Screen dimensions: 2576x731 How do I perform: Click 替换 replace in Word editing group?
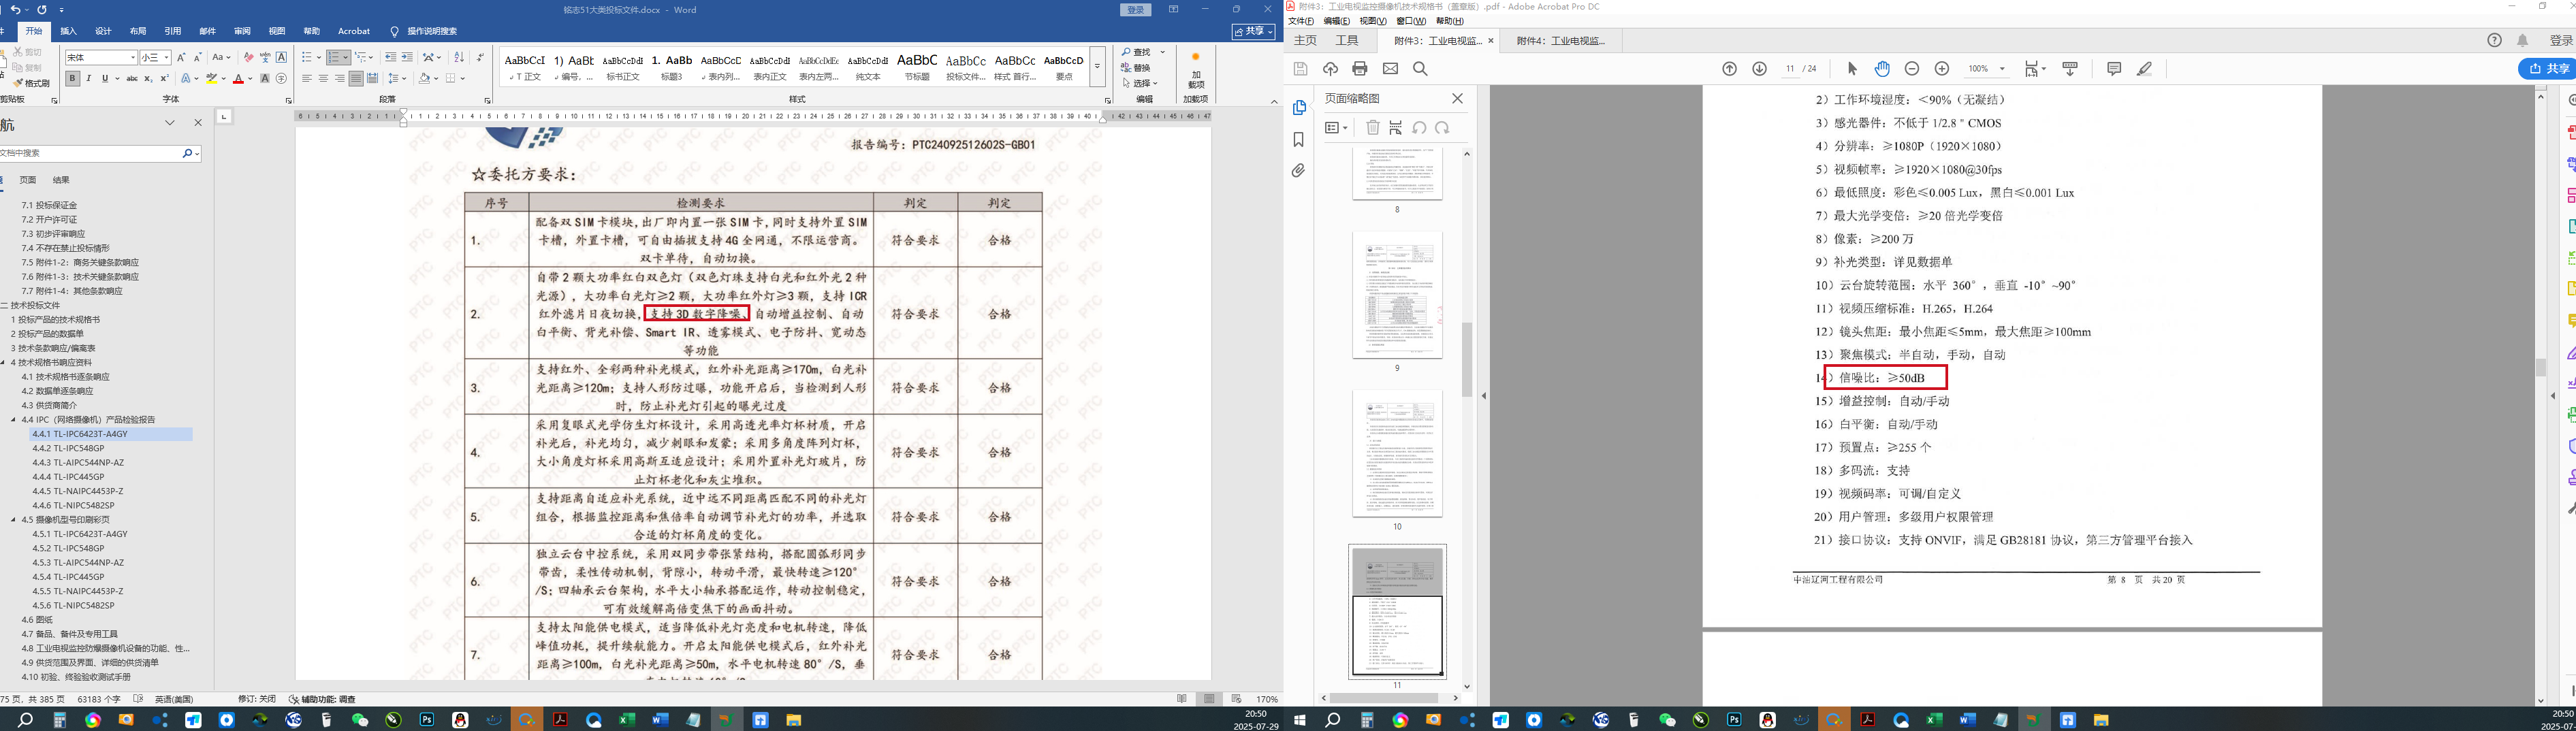1137,68
